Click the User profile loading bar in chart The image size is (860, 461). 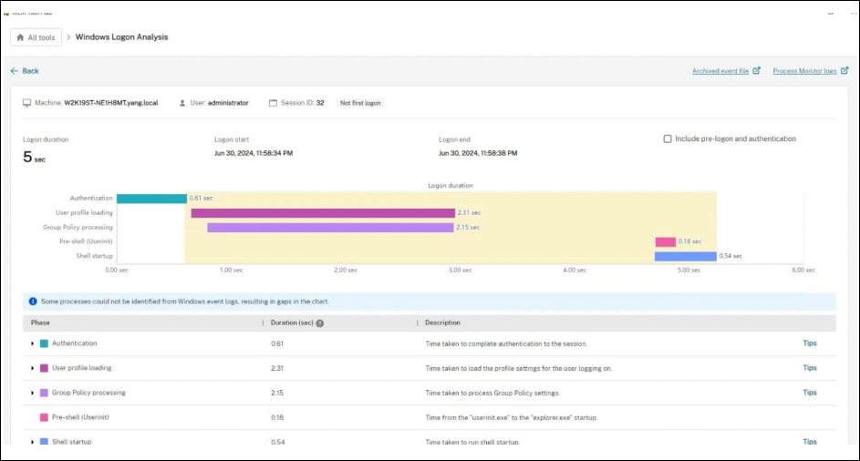(x=322, y=213)
